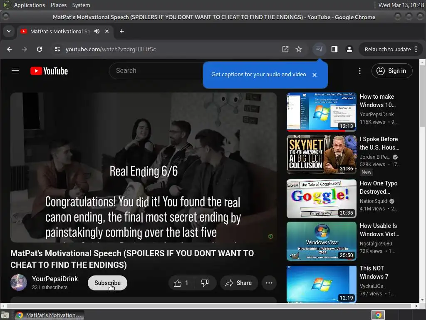Image resolution: width=426 pixels, height=320 pixels.
Task: Open 'I Spoke Before the U.S. Hous...' title
Action: click(379, 143)
